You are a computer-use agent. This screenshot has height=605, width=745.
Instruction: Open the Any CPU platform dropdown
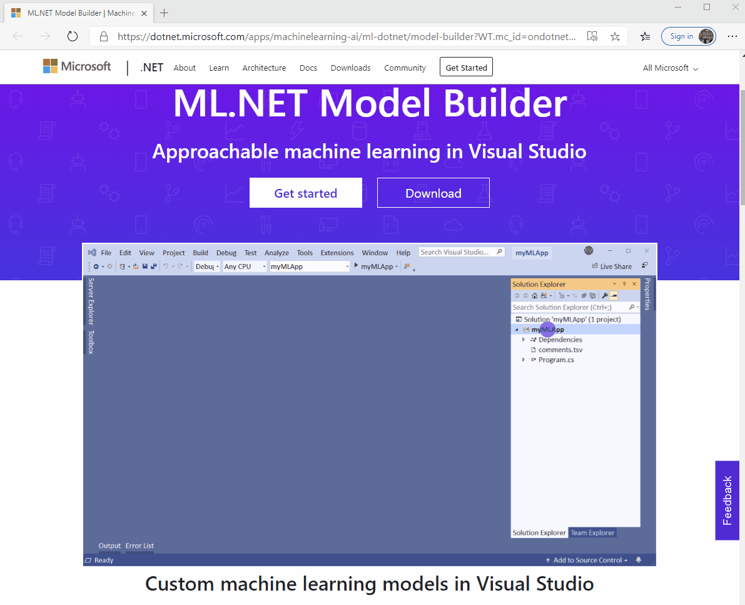pos(245,267)
